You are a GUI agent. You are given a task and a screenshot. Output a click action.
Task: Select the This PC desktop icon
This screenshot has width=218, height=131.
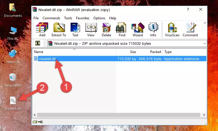click(x=13, y=33)
